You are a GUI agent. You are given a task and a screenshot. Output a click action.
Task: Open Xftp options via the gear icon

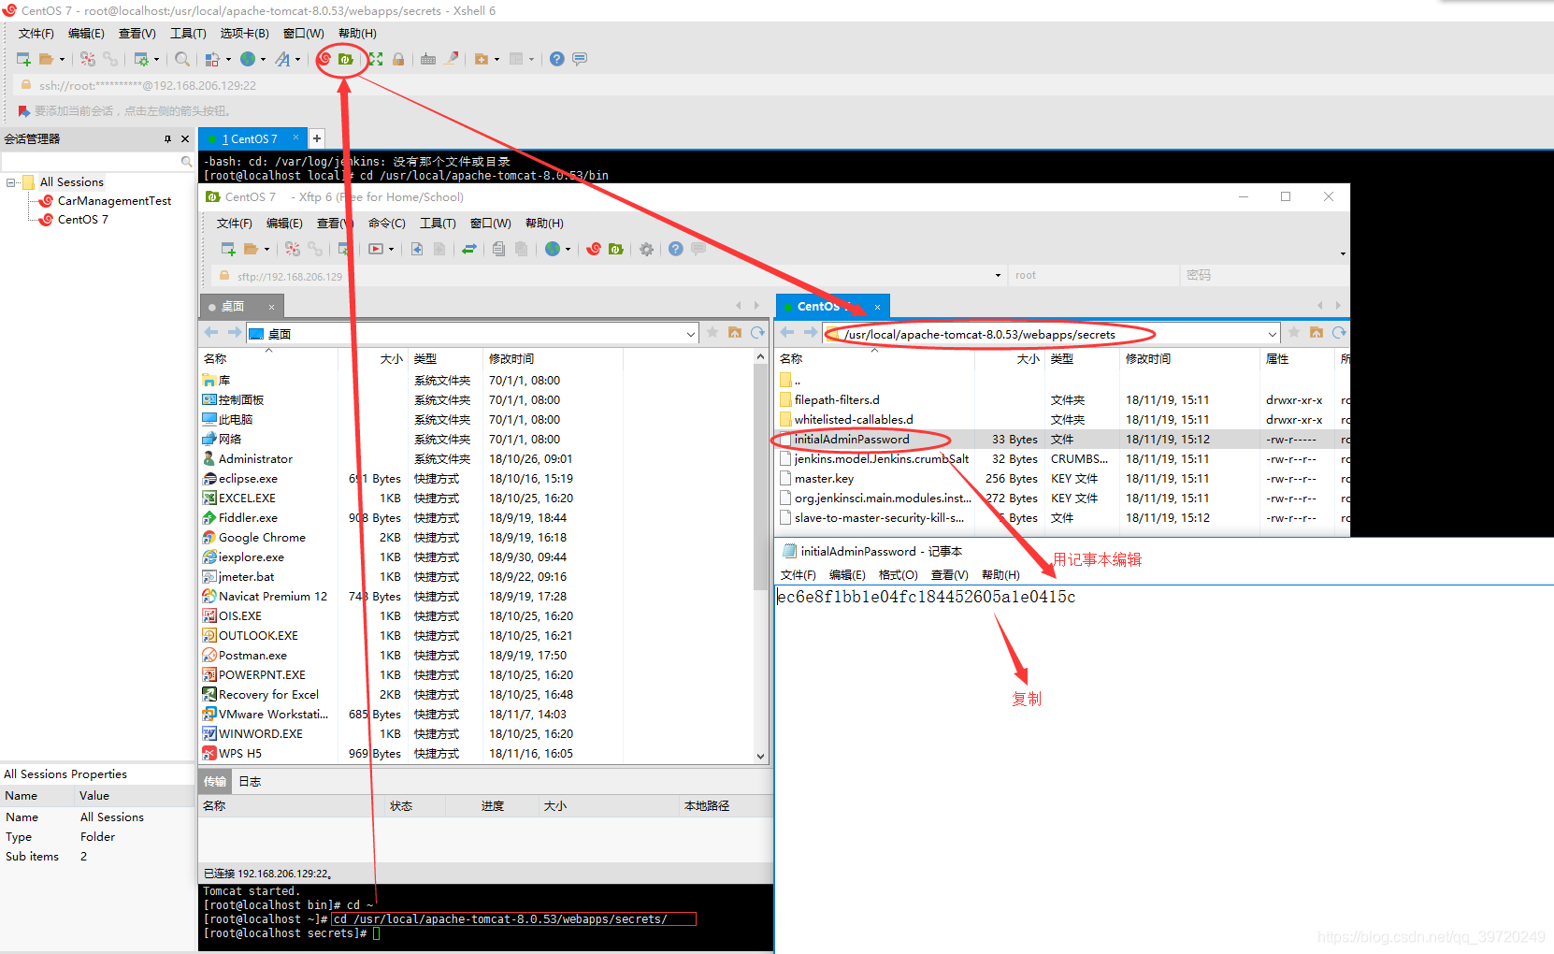tap(646, 250)
